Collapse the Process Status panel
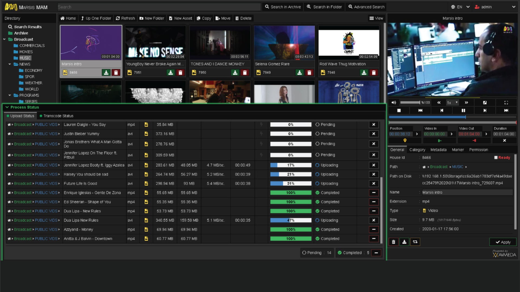This screenshot has height=292, width=520. tap(7, 107)
